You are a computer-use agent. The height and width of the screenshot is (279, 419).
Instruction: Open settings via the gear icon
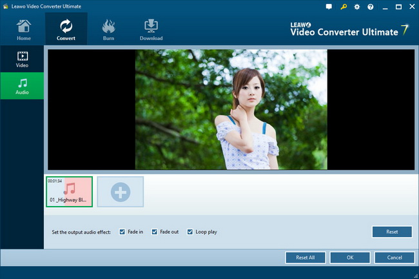point(357,6)
